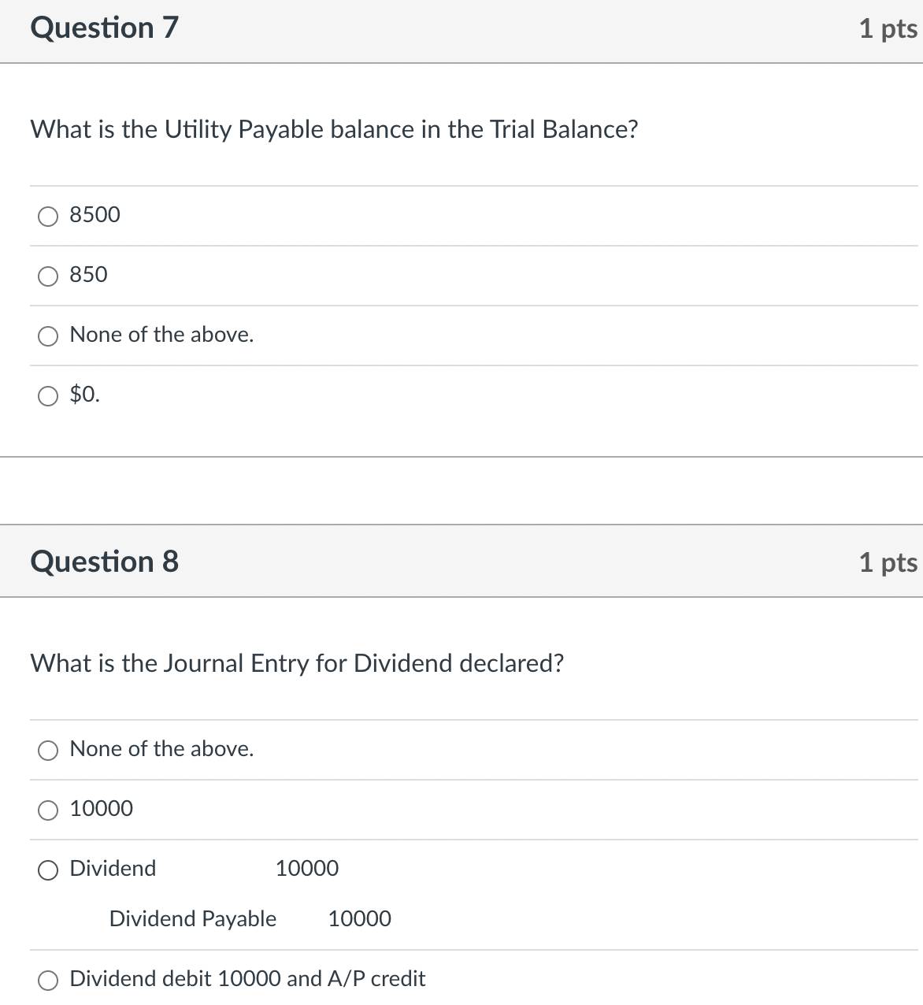Choose Dividend debit 10000 and A/P credit
Screen dimensions: 923x1005
click(48, 980)
